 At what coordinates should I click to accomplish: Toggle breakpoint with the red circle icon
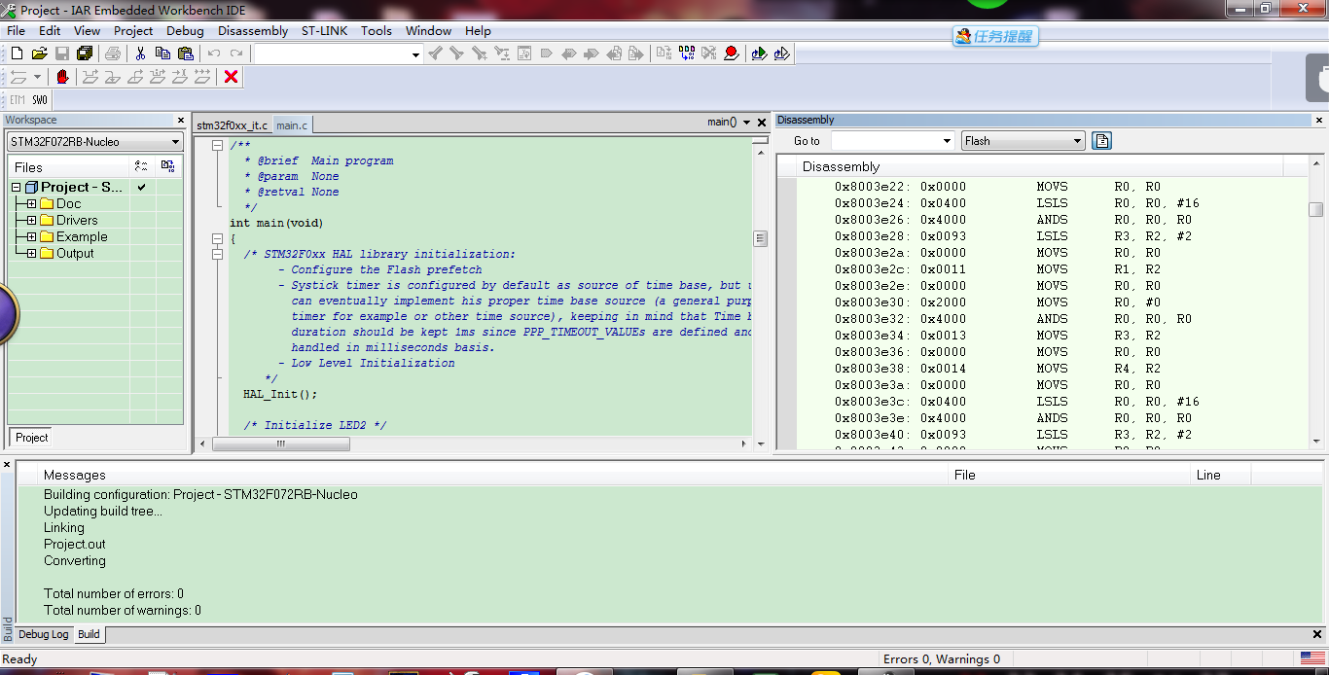click(732, 53)
